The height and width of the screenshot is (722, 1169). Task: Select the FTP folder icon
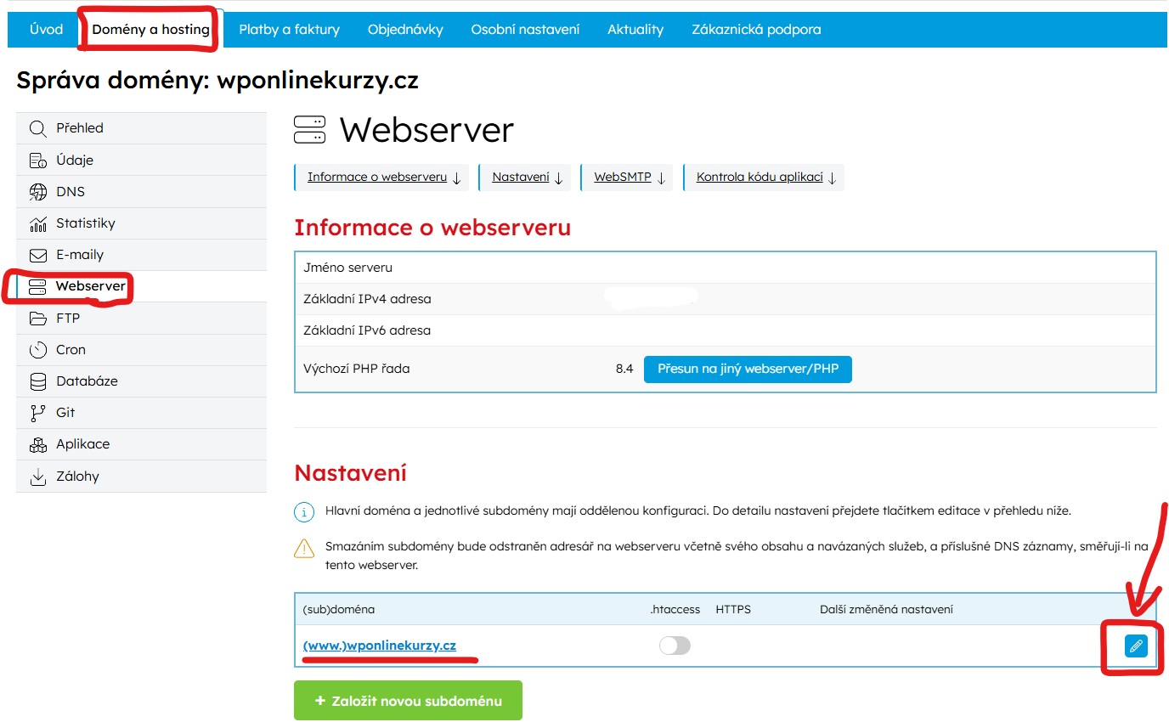pos(37,319)
